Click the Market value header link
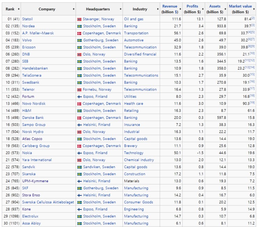The image size is (258, 227). [240, 6]
